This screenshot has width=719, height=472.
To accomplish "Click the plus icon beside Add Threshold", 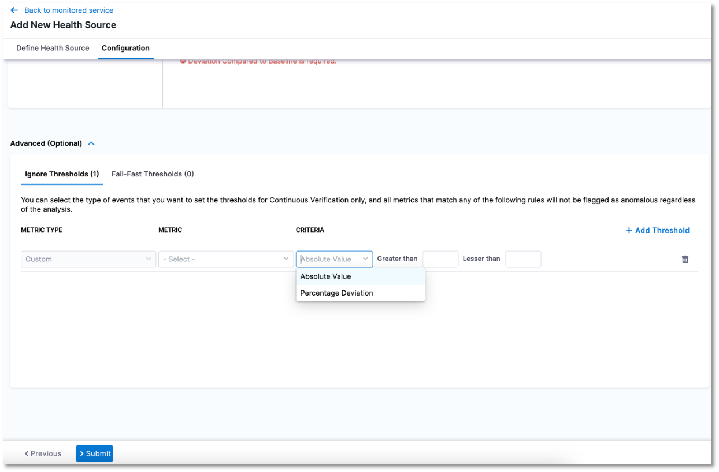I will point(629,230).
